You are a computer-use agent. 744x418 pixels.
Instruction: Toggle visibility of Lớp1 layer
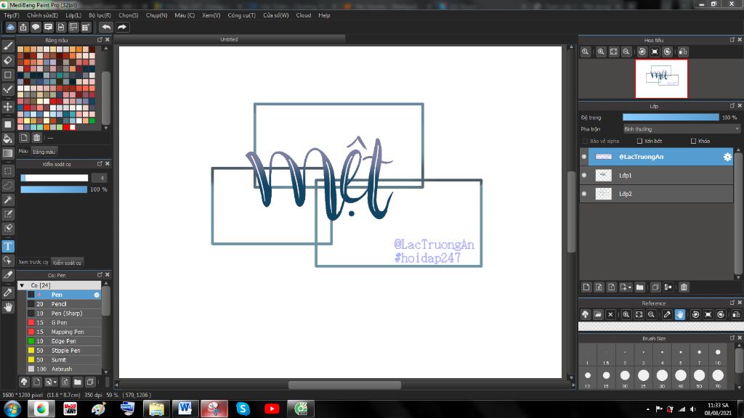(x=584, y=176)
